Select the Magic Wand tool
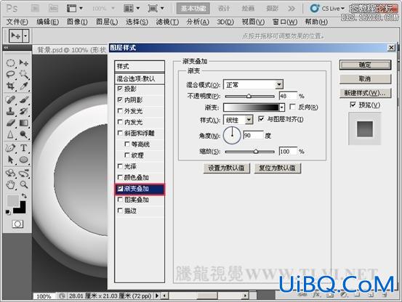Image resolution: width=402 pixels, height=302 pixels. point(24,75)
